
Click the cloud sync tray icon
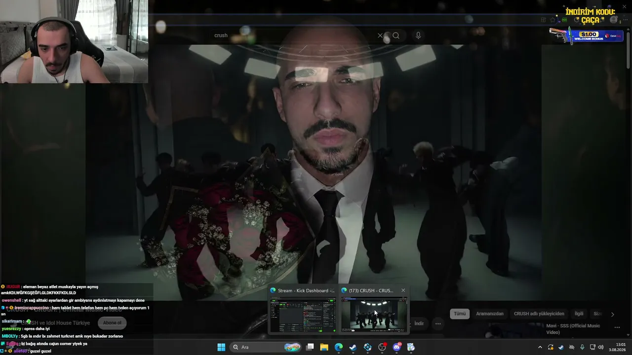(572, 347)
